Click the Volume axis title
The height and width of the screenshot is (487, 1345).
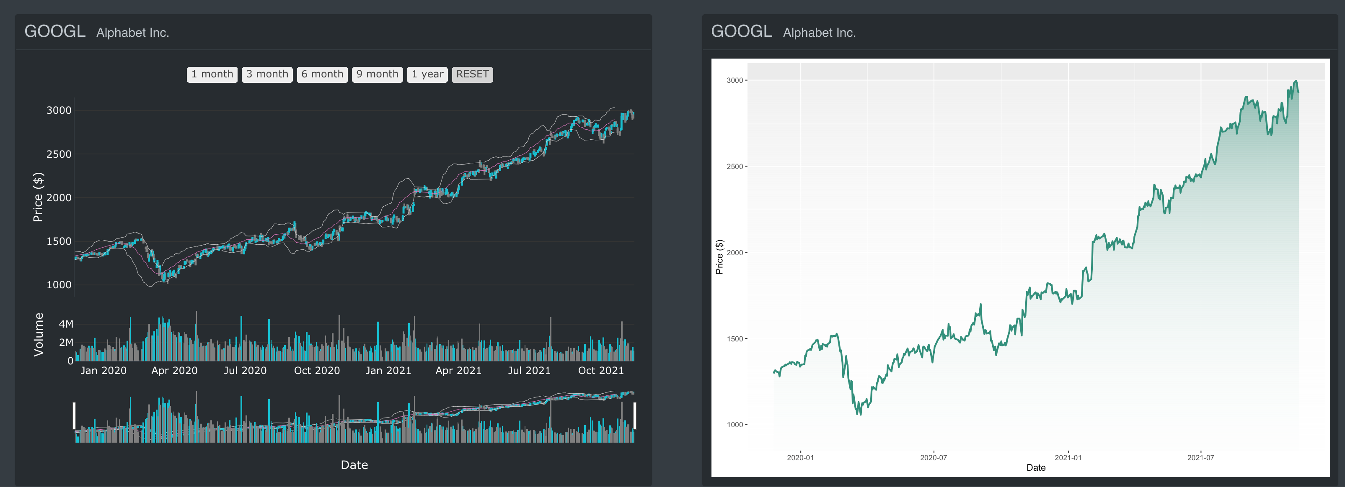[39, 335]
